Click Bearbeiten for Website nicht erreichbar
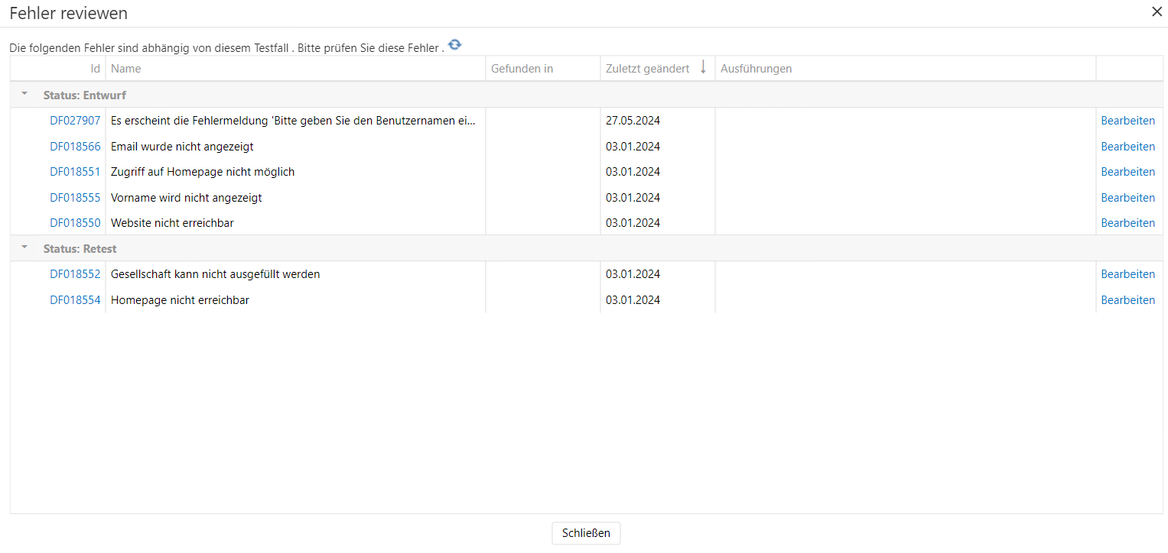This screenshot has height=553, width=1168. pos(1127,223)
